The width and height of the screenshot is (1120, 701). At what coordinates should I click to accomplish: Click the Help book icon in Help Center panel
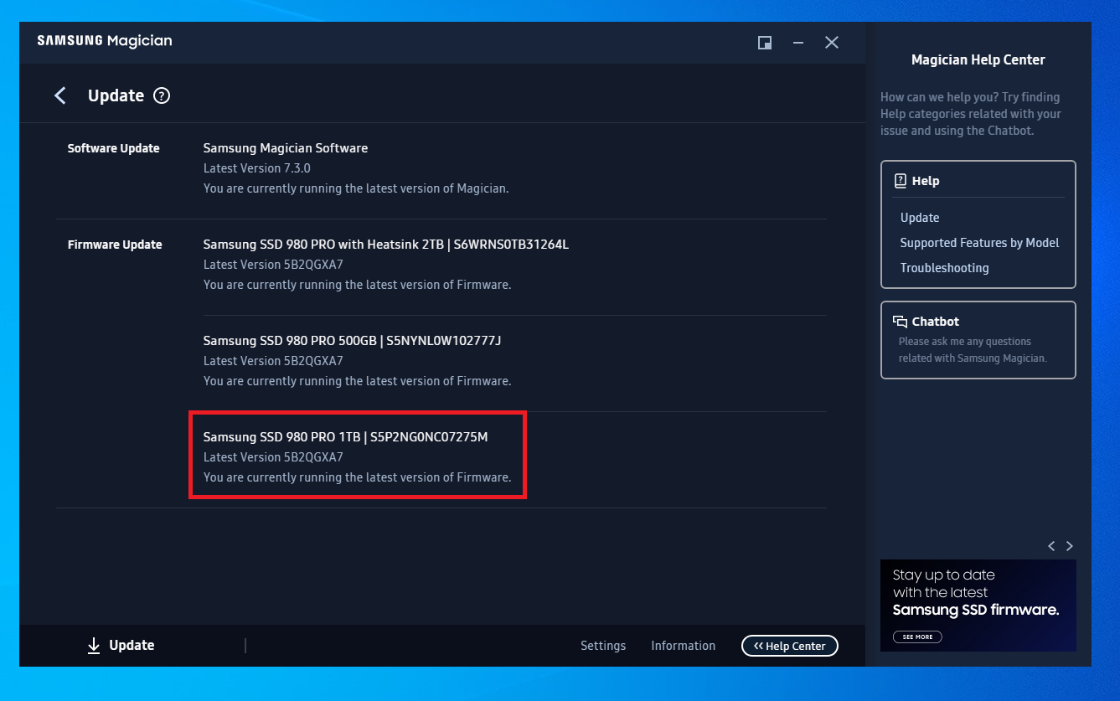(900, 180)
